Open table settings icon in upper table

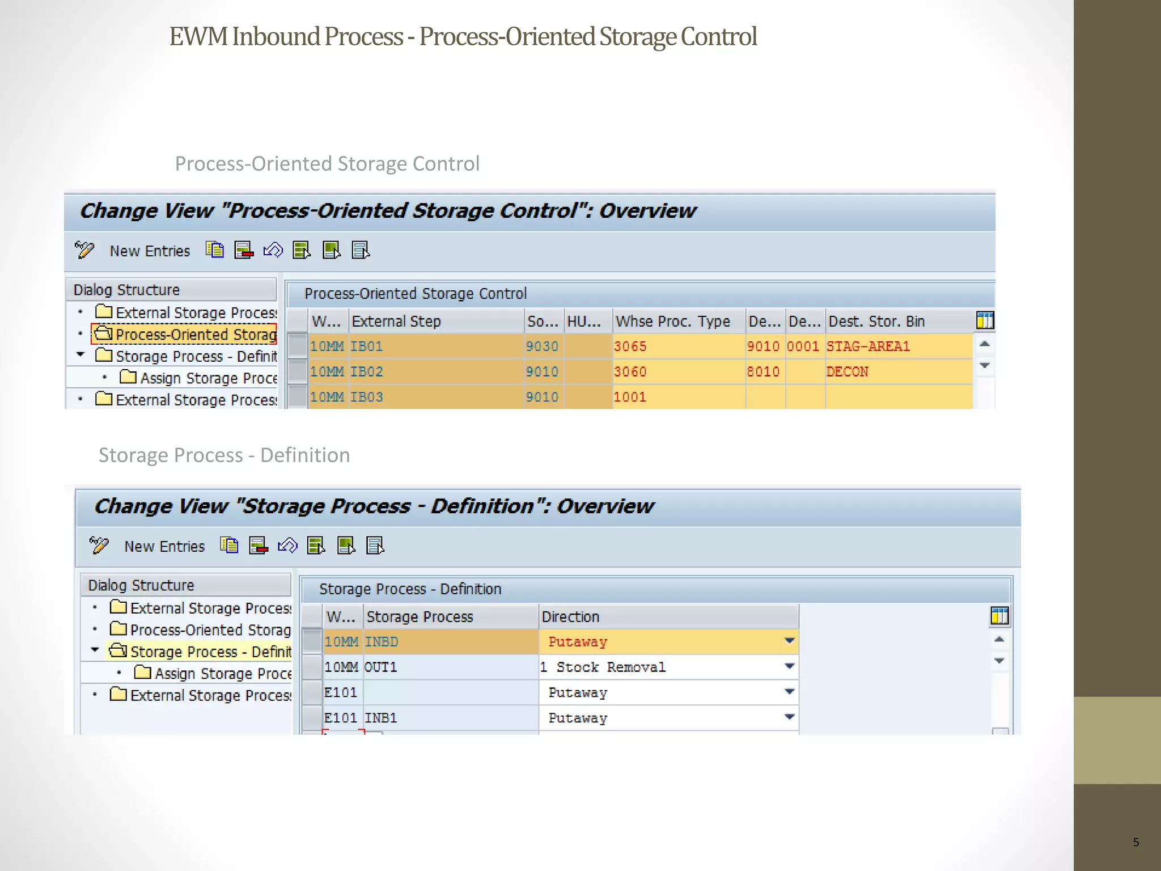click(x=985, y=320)
